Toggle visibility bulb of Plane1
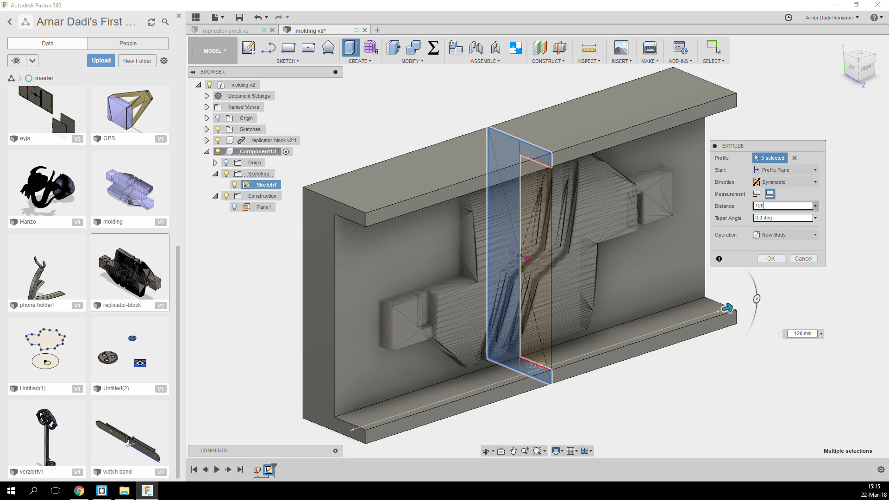Image resolution: width=889 pixels, height=500 pixels. 235,207
